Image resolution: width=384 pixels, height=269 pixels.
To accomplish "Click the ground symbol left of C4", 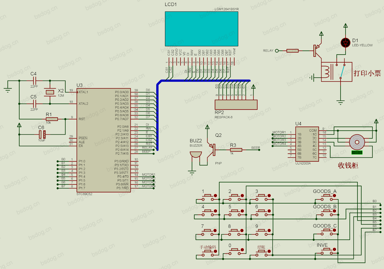I will [x=8, y=90].
